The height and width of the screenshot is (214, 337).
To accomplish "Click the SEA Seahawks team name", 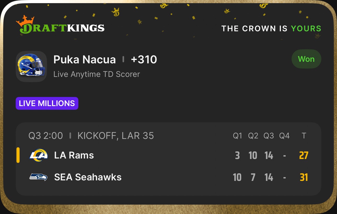I will point(88,177).
